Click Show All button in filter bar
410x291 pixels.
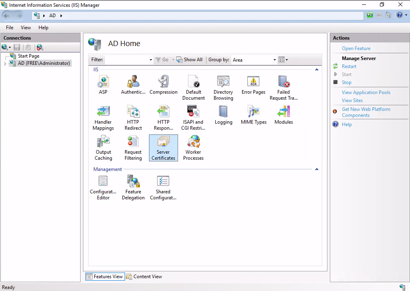(190, 60)
